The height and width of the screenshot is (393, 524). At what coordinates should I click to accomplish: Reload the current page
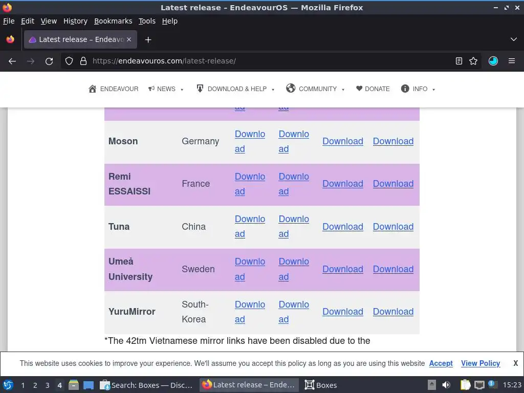point(49,61)
